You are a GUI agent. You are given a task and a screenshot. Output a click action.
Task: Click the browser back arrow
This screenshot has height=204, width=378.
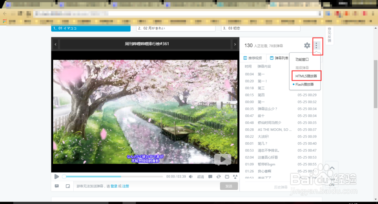[5, 14]
